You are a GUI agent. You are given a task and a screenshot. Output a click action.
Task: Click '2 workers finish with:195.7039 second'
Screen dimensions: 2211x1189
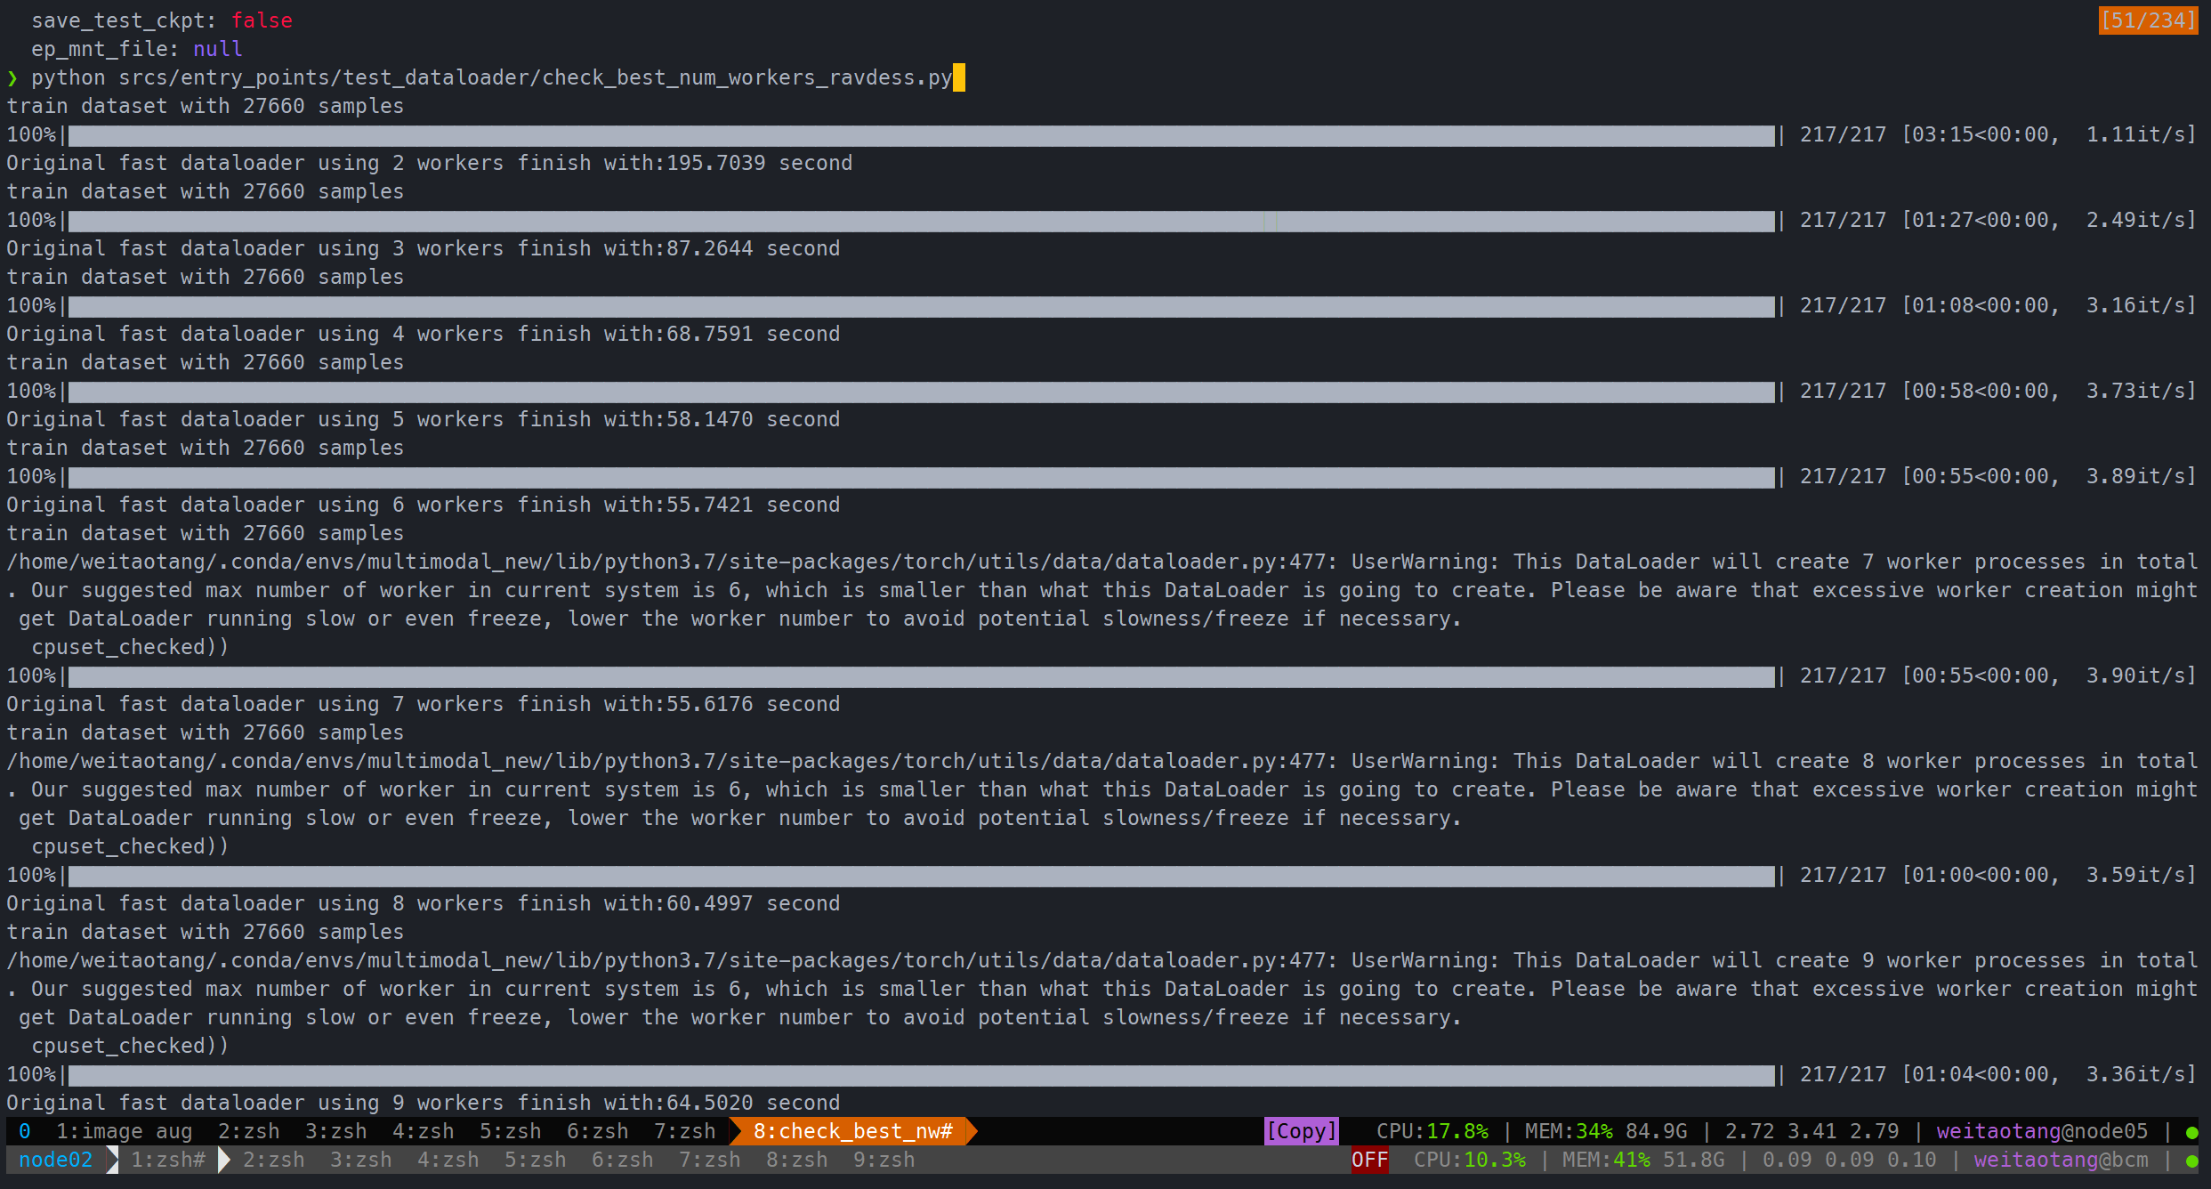(x=622, y=163)
